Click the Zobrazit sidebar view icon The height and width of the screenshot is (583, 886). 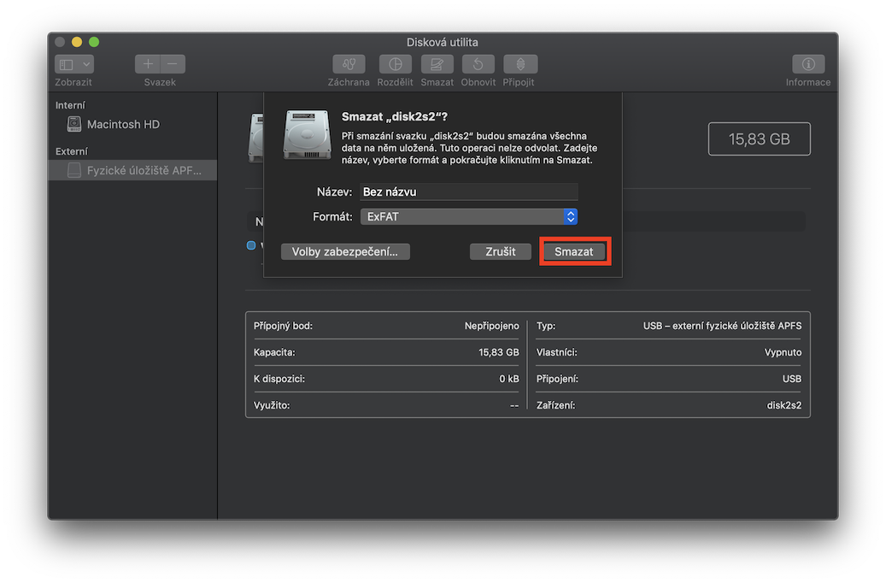pos(67,64)
